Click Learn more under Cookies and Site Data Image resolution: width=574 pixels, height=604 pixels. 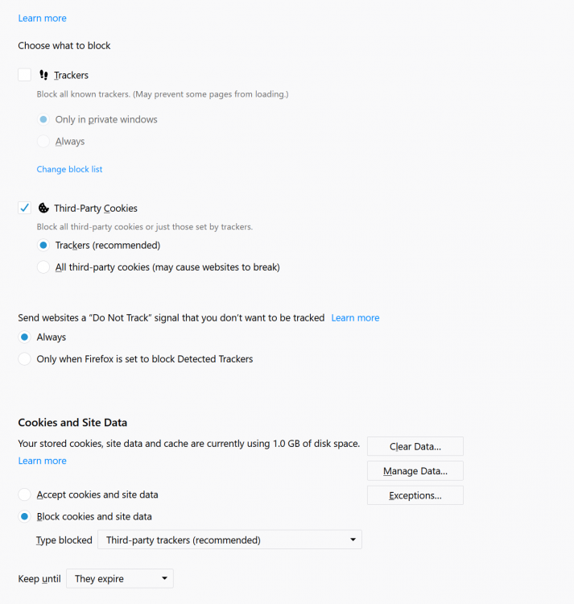(x=42, y=461)
